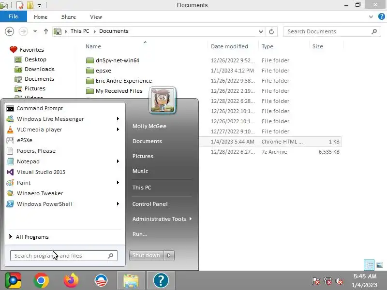
Task: Switch to Details view layout icon
Action: pyautogui.click(x=369, y=265)
